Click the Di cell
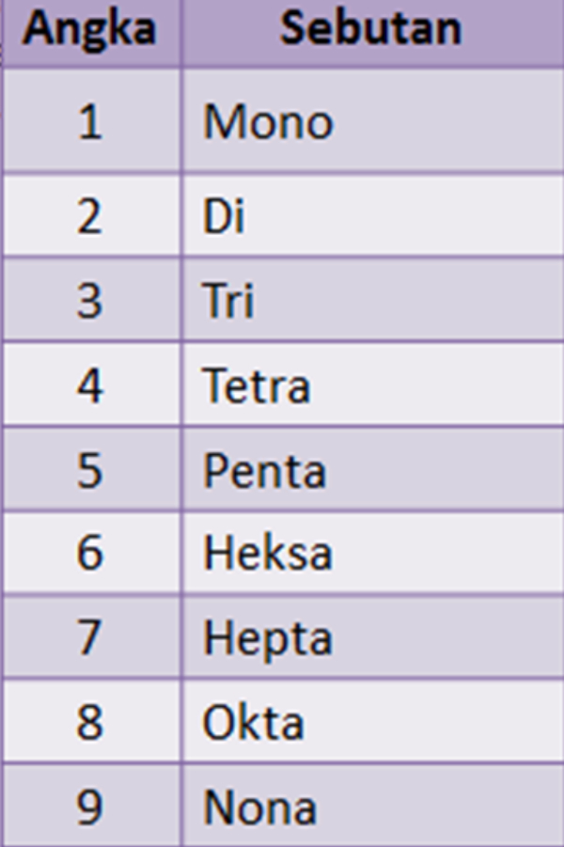564x847 pixels. tap(373, 215)
